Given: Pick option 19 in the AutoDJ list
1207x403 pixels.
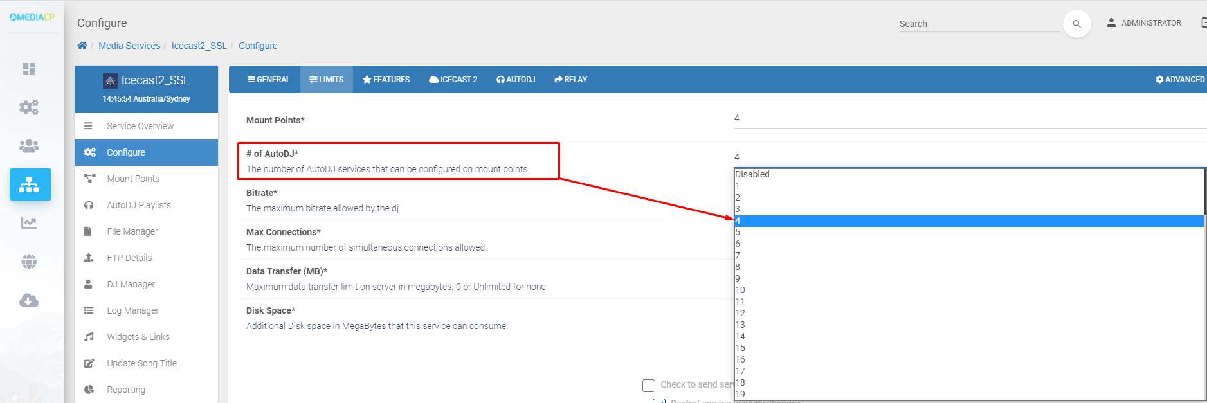Looking at the screenshot, I should click(x=969, y=394).
